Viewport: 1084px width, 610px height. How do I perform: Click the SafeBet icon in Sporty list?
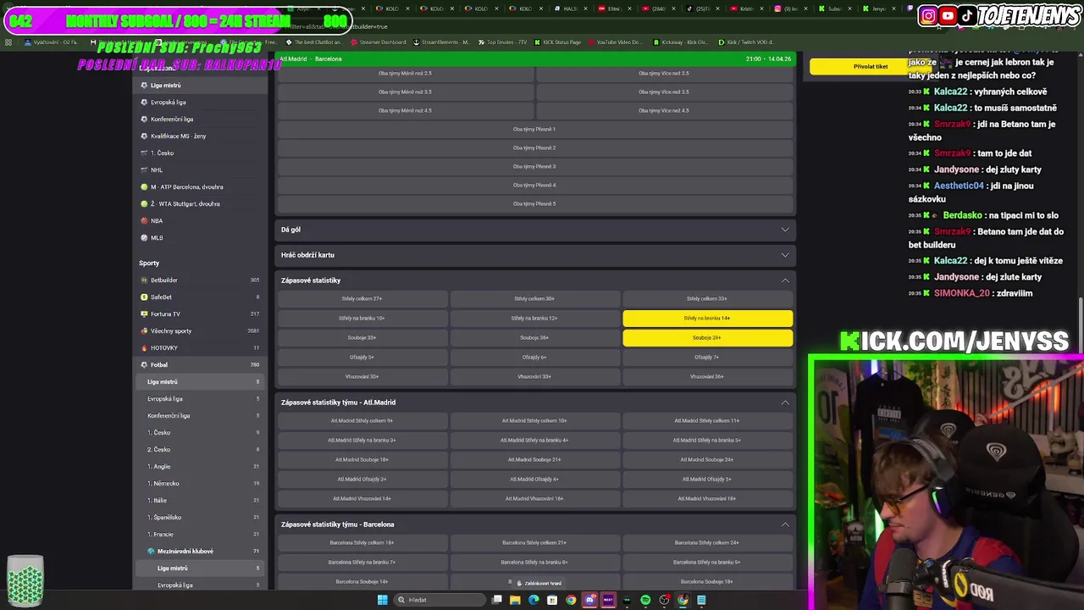coord(144,297)
